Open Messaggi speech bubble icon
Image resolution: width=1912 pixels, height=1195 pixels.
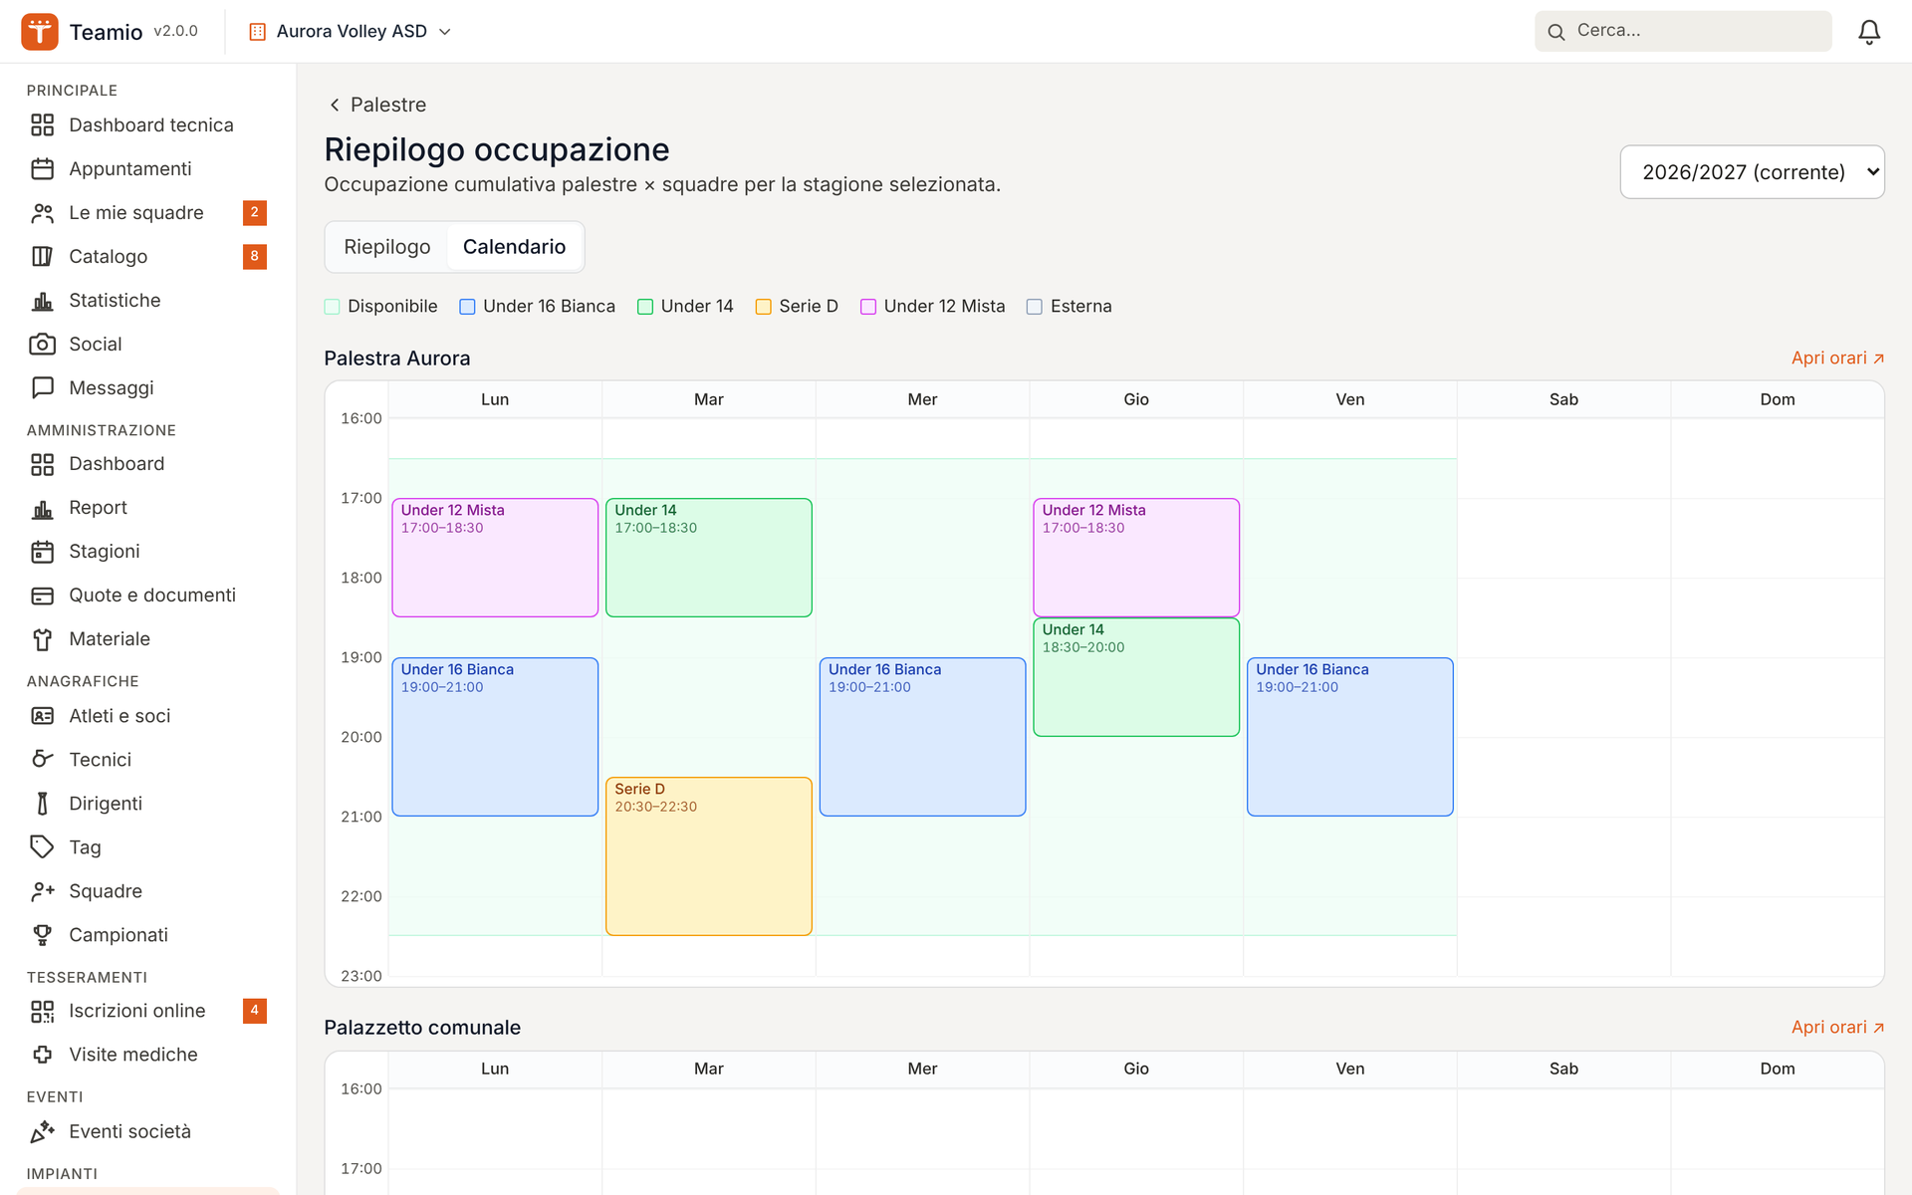[42, 388]
